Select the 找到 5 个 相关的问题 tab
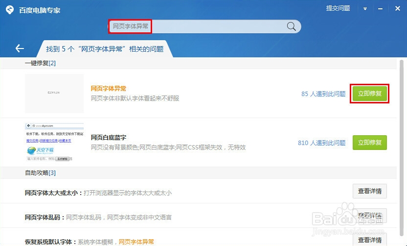Image resolution: width=407 pixels, height=246 pixels. (105, 49)
